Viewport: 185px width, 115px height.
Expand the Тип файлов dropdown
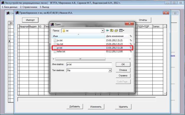tap(110, 70)
